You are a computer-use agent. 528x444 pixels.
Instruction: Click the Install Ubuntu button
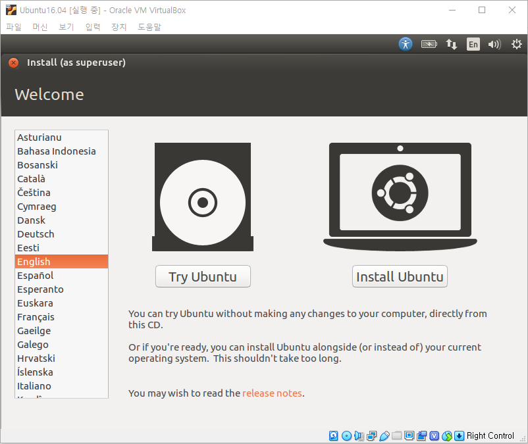point(400,276)
